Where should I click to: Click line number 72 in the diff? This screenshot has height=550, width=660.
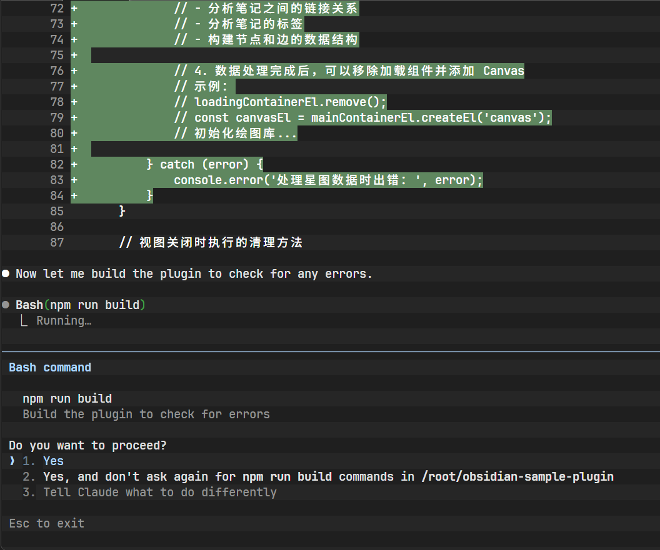tap(57, 8)
